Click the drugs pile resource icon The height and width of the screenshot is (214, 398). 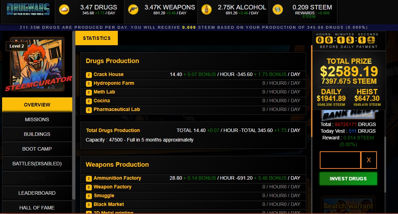(x=64, y=10)
